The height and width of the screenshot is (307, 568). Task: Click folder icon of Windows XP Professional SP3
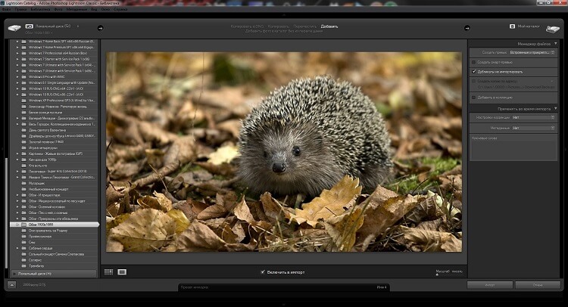24,100
